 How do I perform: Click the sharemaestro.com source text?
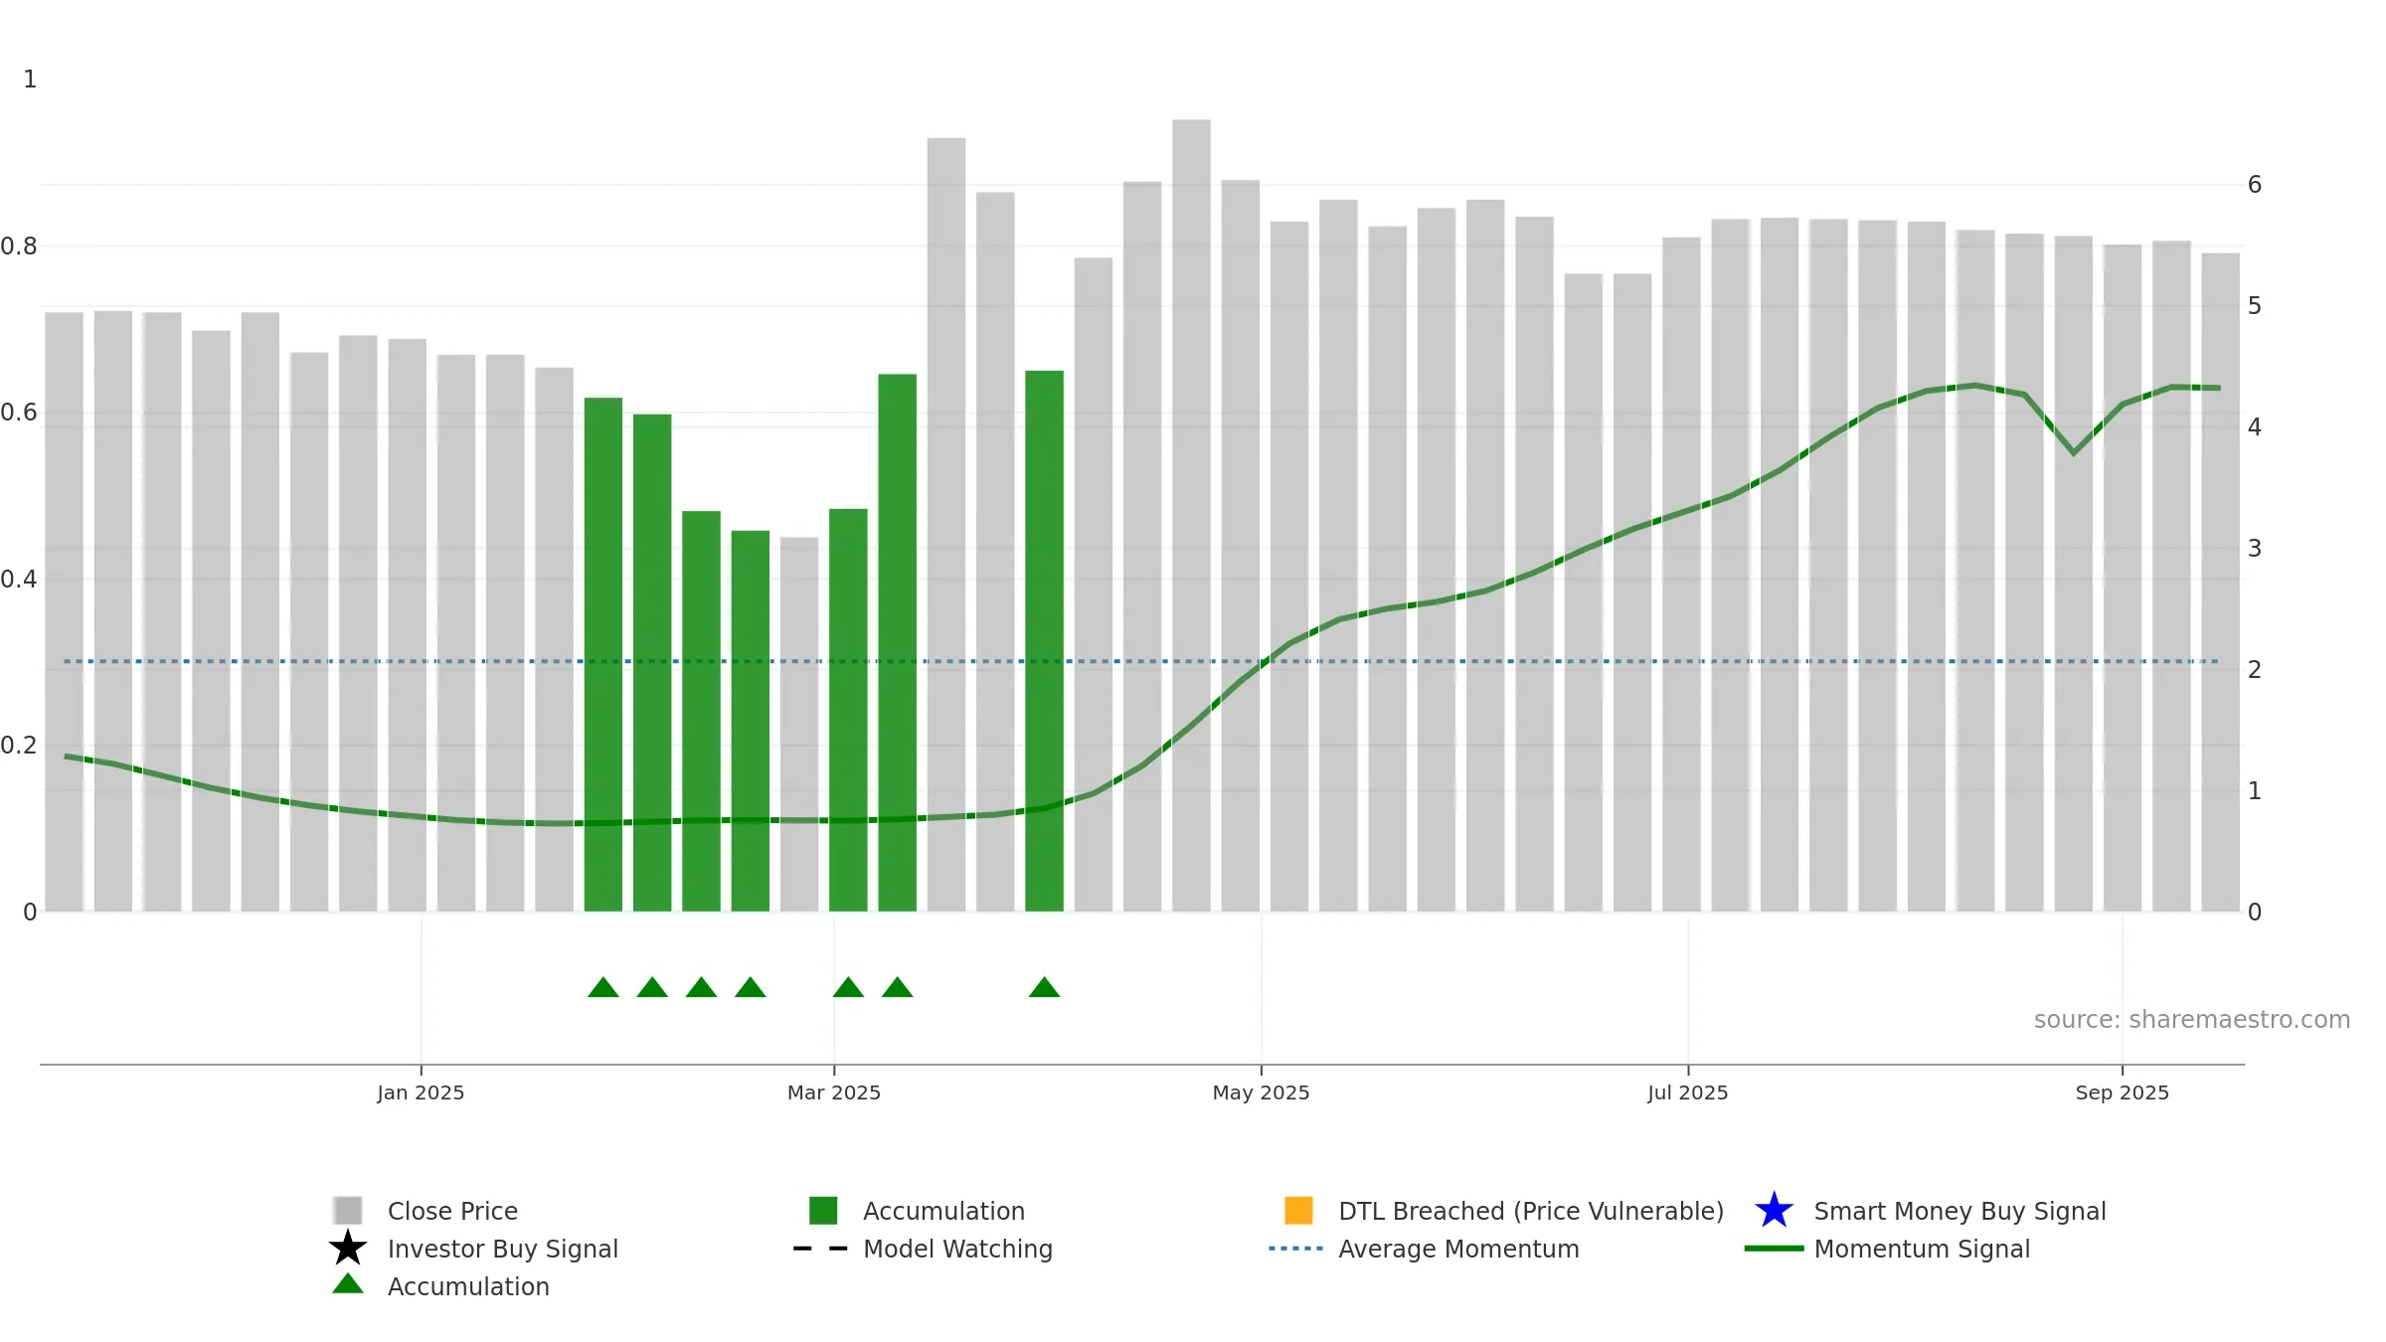(x=2192, y=1020)
